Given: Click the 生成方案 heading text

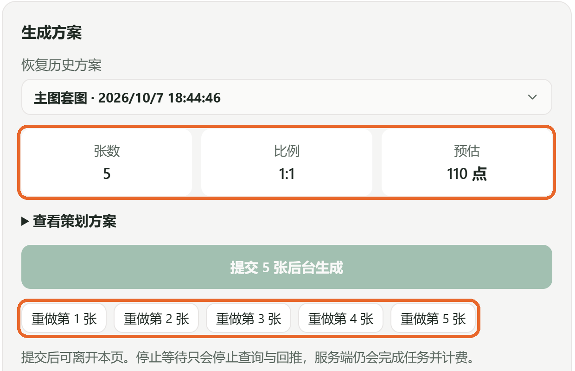Looking at the screenshot, I should pyautogui.click(x=51, y=33).
